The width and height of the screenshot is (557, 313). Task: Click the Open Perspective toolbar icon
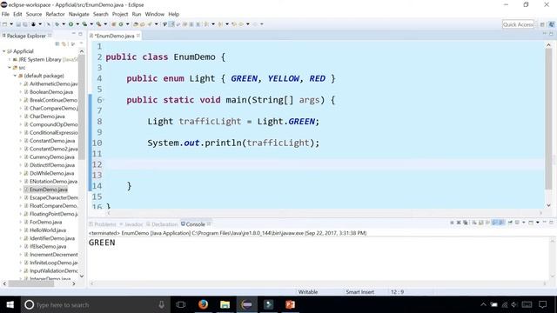click(x=542, y=24)
